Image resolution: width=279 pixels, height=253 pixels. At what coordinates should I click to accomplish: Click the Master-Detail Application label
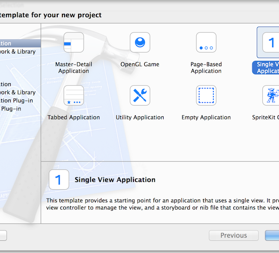(73, 67)
